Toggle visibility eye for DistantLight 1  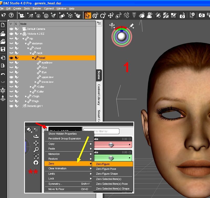coord(11,106)
